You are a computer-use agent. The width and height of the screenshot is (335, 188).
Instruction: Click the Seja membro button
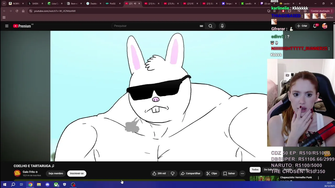[56, 173]
